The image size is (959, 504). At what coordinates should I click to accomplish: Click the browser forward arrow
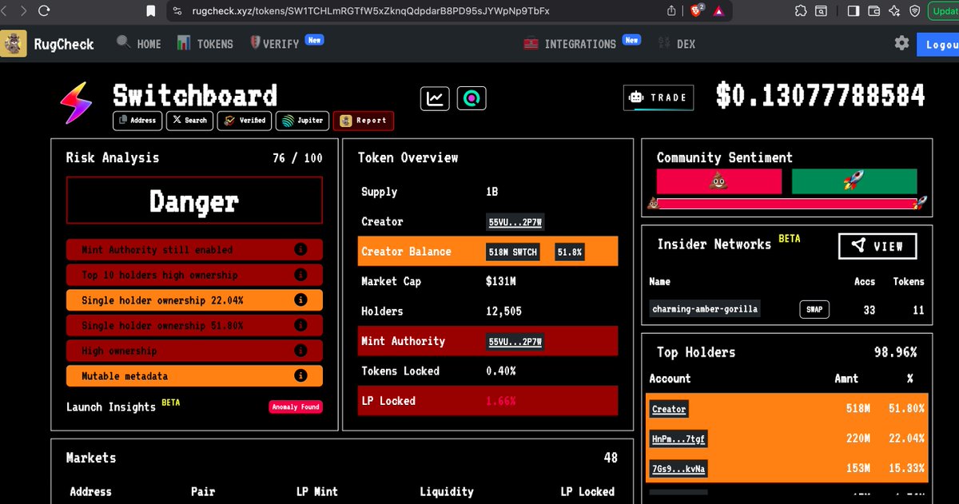point(22,11)
